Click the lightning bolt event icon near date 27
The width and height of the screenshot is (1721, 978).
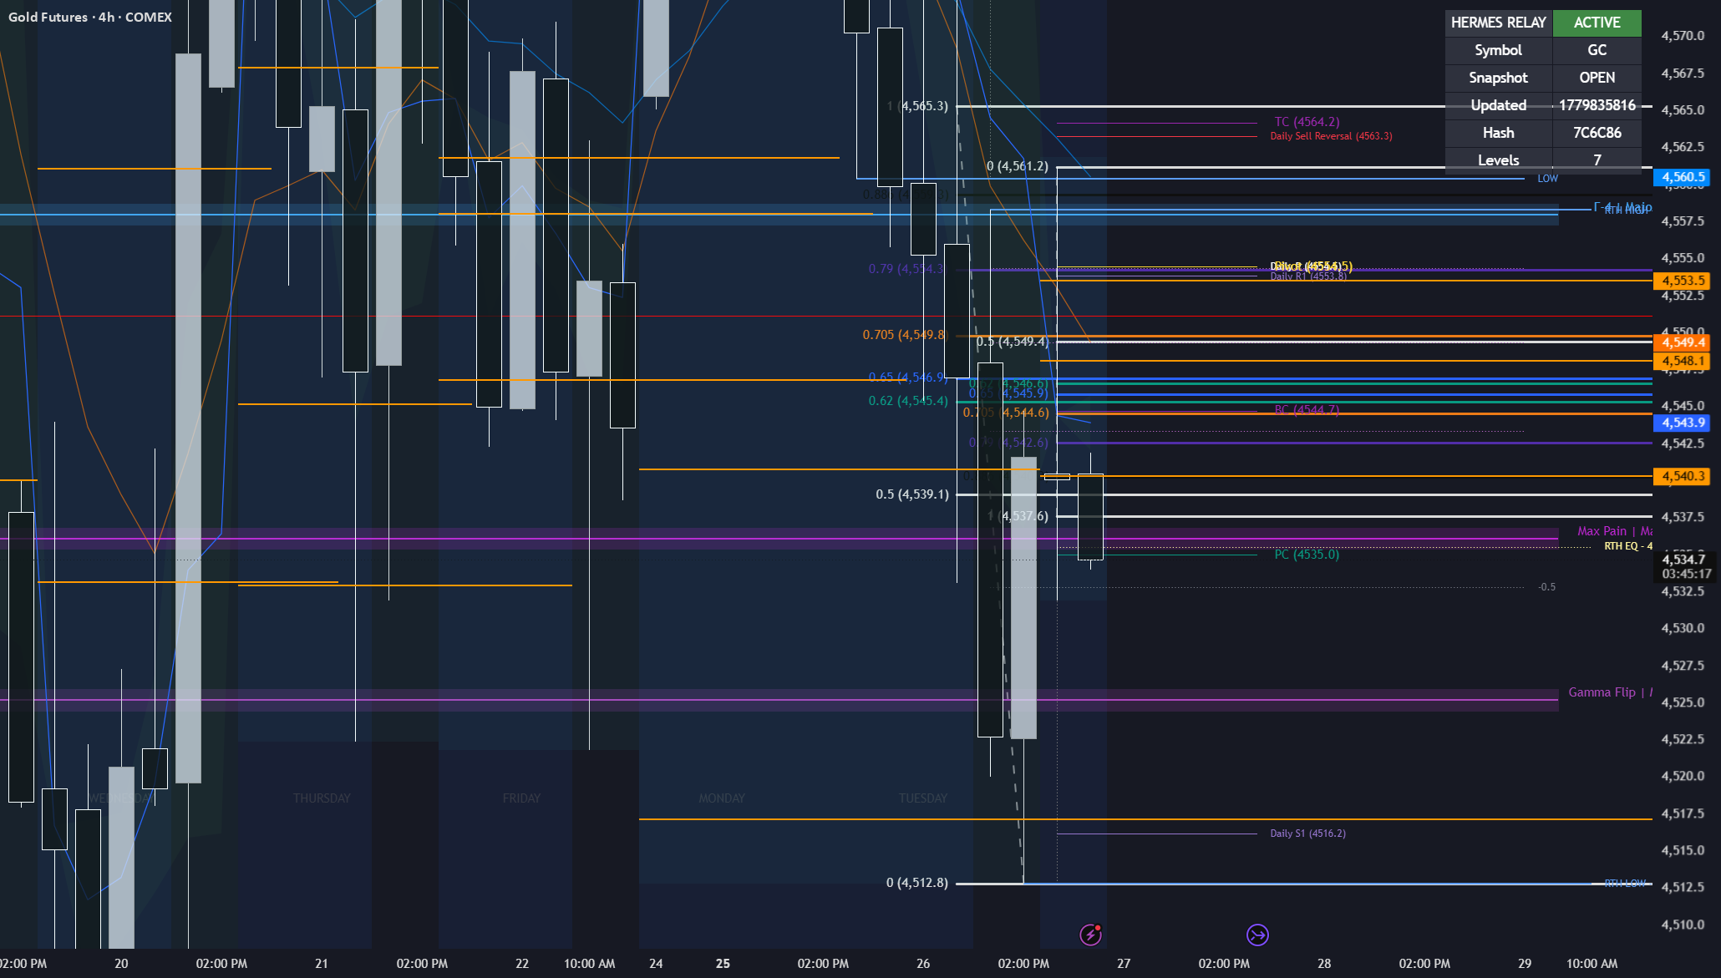point(1090,935)
